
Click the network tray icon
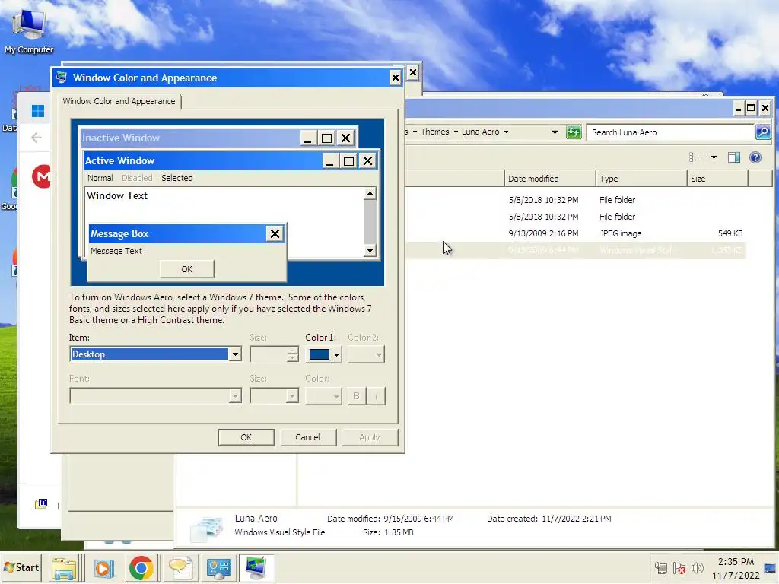[x=660, y=567]
